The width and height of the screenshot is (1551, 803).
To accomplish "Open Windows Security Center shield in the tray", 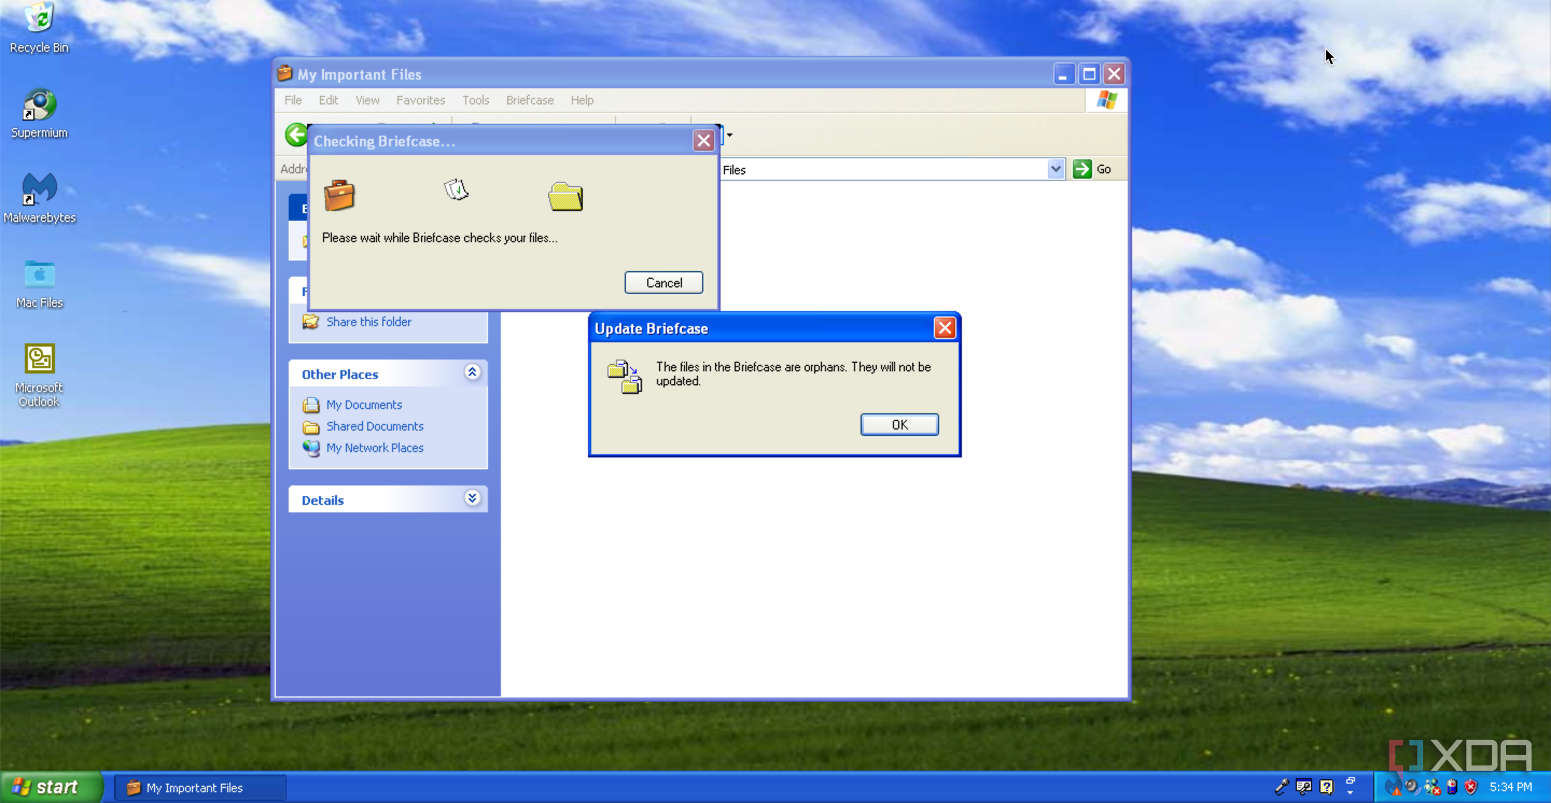I will click(x=1470, y=787).
